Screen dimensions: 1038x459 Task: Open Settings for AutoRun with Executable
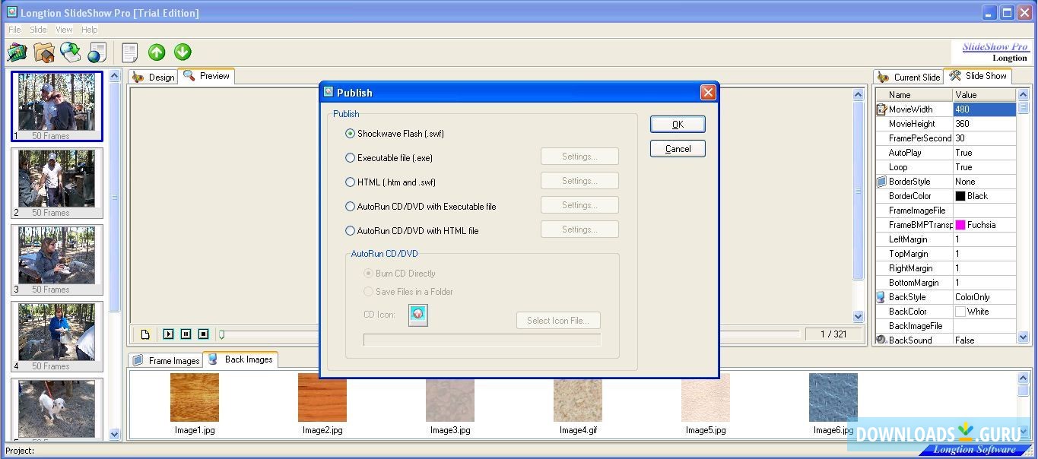(x=579, y=205)
